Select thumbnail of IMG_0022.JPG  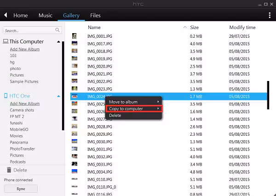(x=75, y=81)
